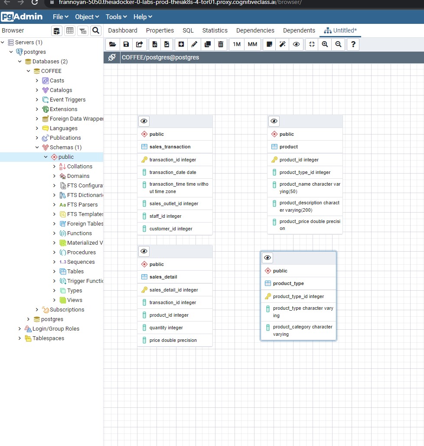
Task: Toggle details eye on product_type table
Action: click(x=267, y=258)
